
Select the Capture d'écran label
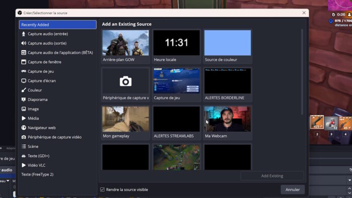pyautogui.click(x=42, y=81)
